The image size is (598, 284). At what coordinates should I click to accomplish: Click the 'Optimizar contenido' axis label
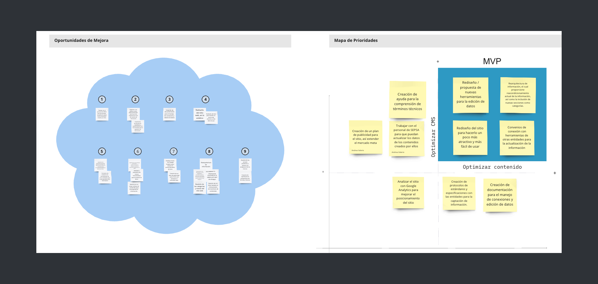(492, 167)
